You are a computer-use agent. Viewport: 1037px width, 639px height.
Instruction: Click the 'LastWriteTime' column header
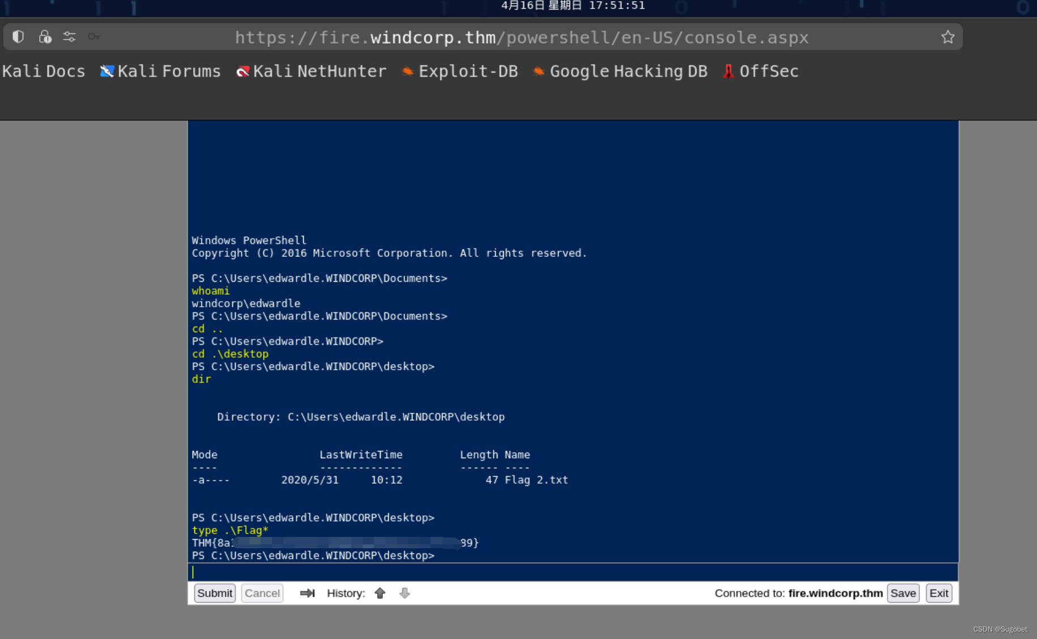(x=361, y=455)
